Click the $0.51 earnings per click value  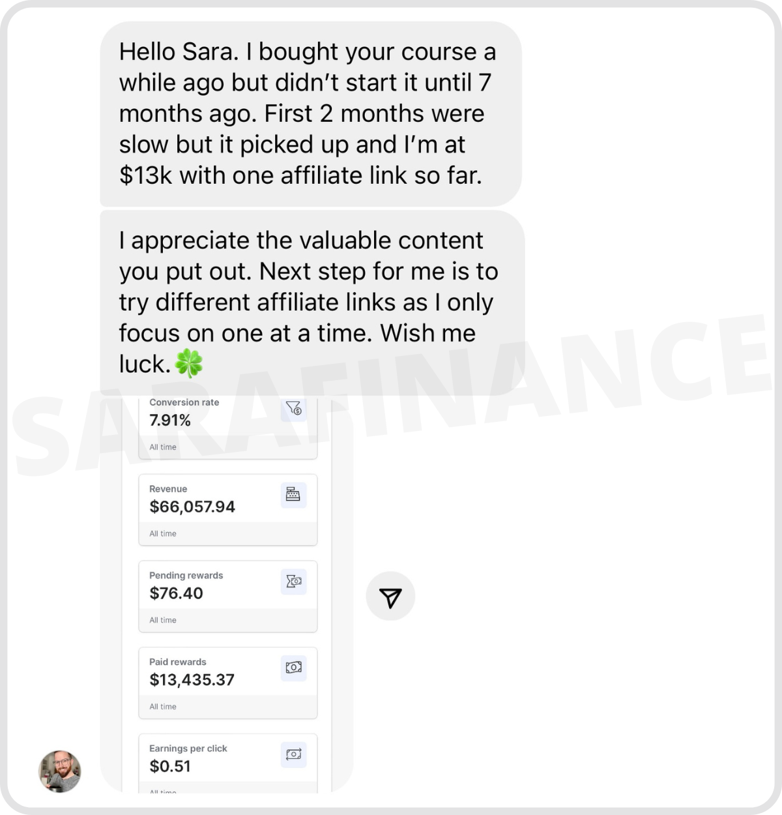[170, 766]
